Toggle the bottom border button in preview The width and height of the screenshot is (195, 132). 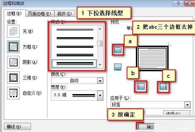118,67
